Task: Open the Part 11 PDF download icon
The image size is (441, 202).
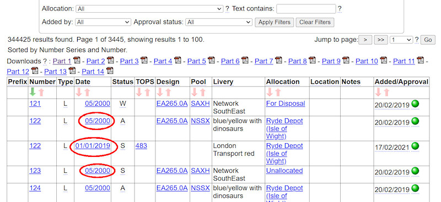Action: pyautogui.click(x=420, y=60)
